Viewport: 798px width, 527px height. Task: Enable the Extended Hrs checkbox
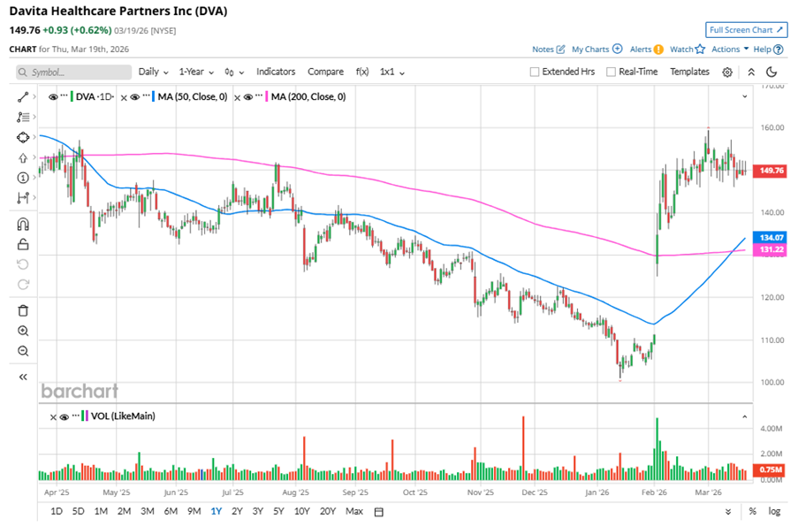tap(535, 72)
